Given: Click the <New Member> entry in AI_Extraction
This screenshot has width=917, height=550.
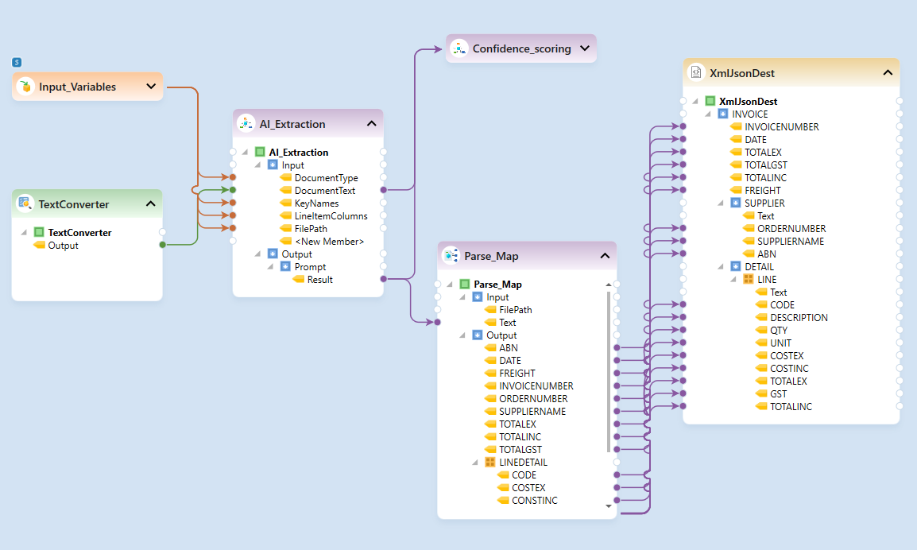Looking at the screenshot, I should tap(329, 241).
